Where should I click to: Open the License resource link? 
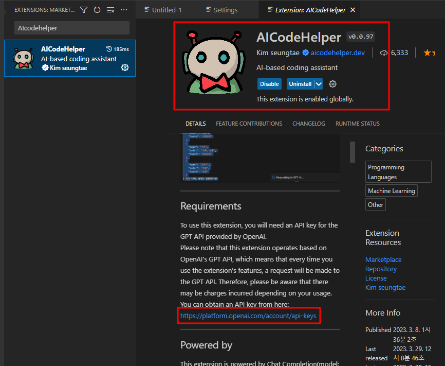click(x=376, y=278)
